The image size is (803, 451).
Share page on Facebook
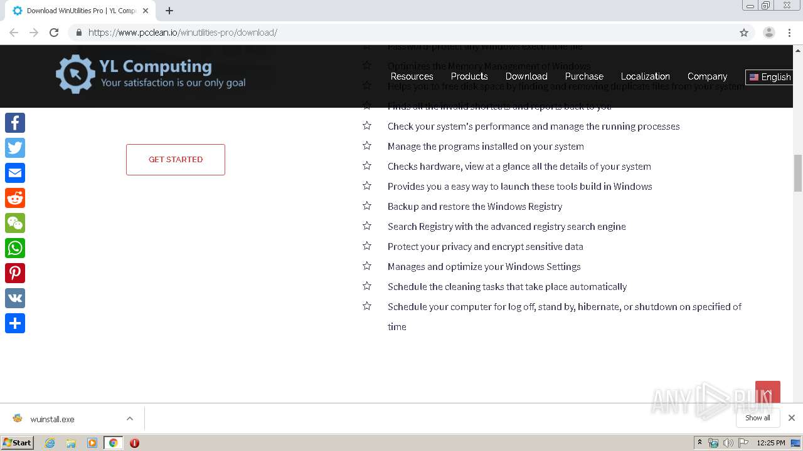[15, 123]
